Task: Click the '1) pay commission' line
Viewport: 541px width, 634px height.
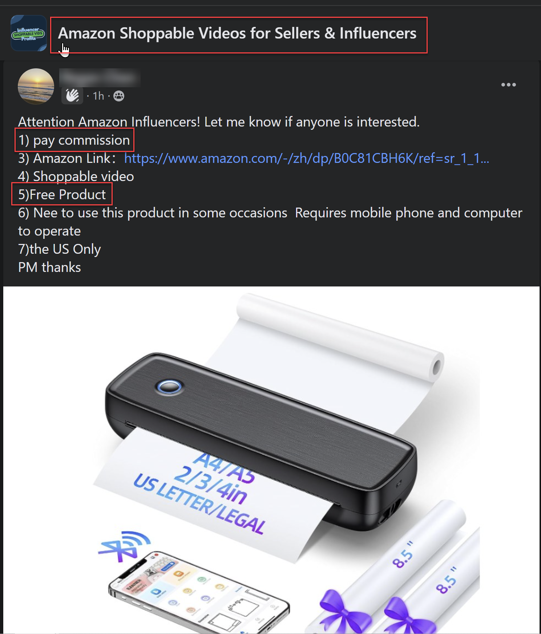Action: tap(74, 140)
